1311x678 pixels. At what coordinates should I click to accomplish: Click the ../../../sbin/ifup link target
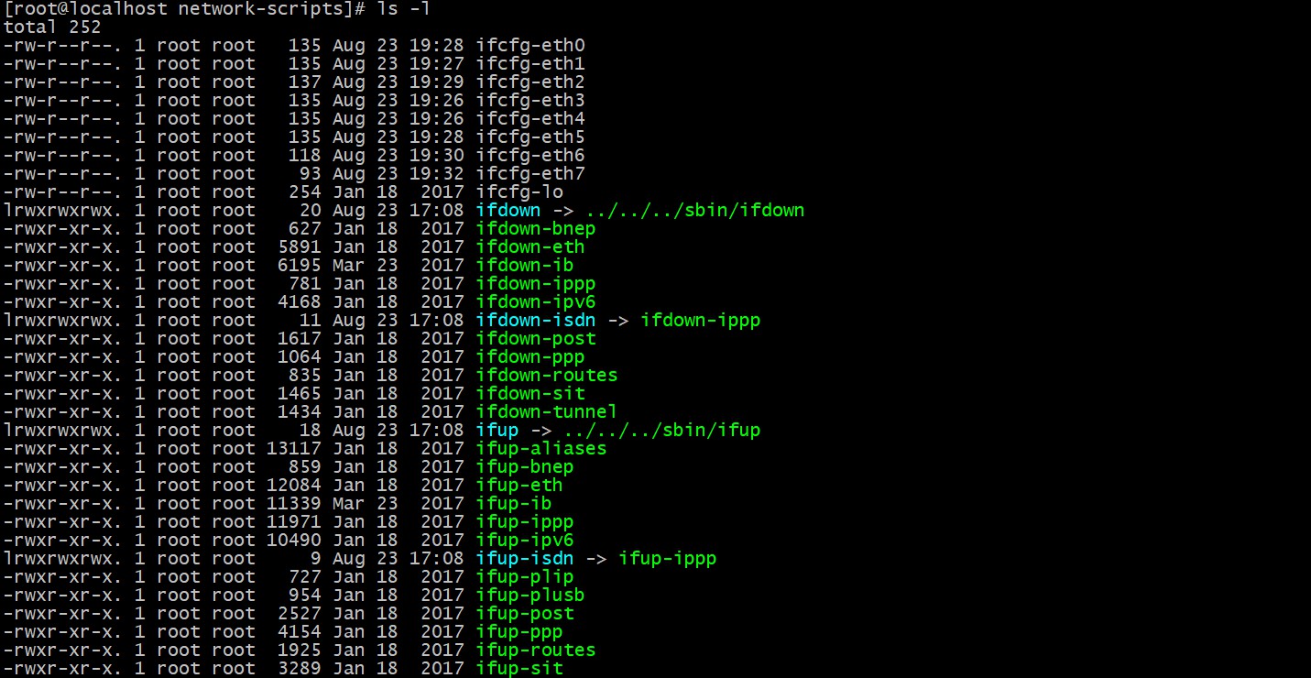tap(662, 431)
